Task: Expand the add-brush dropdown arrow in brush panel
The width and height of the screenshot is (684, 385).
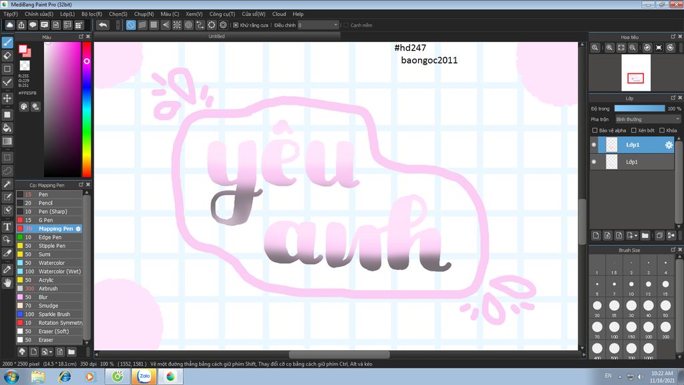Action: tap(51, 352)
